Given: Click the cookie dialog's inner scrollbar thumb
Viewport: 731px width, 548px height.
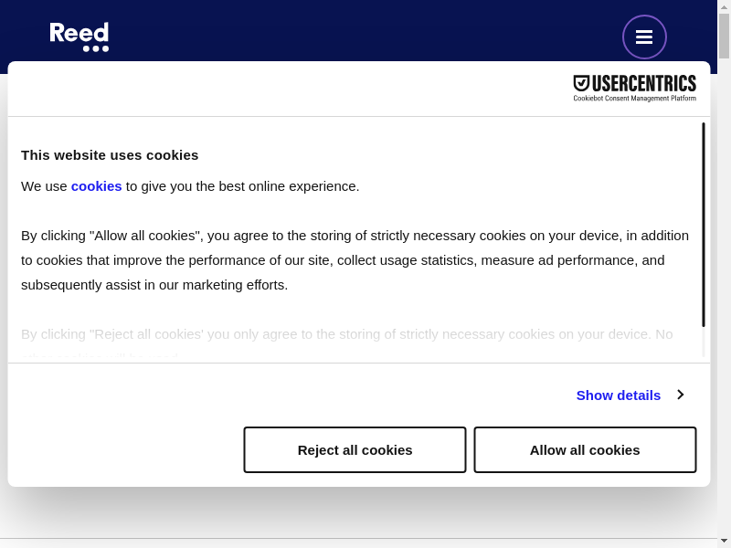Looking at the screenshot, I should 703,224.
